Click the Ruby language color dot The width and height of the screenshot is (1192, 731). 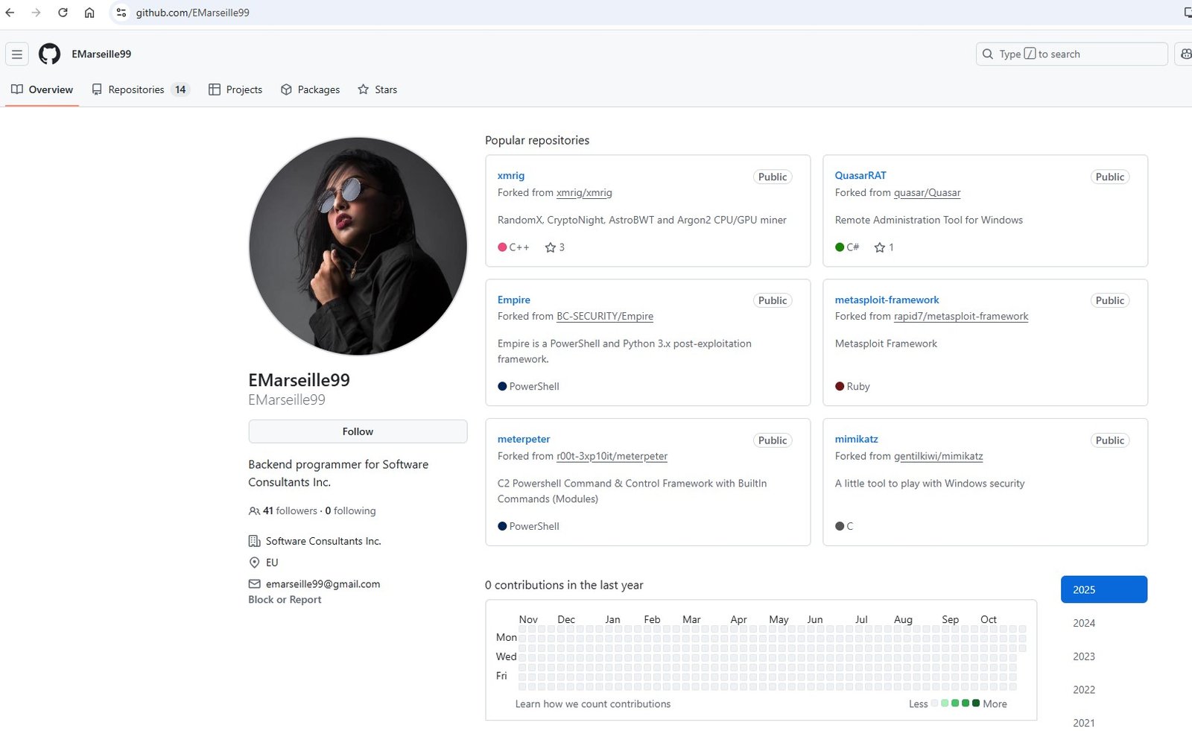click(840, 386)
